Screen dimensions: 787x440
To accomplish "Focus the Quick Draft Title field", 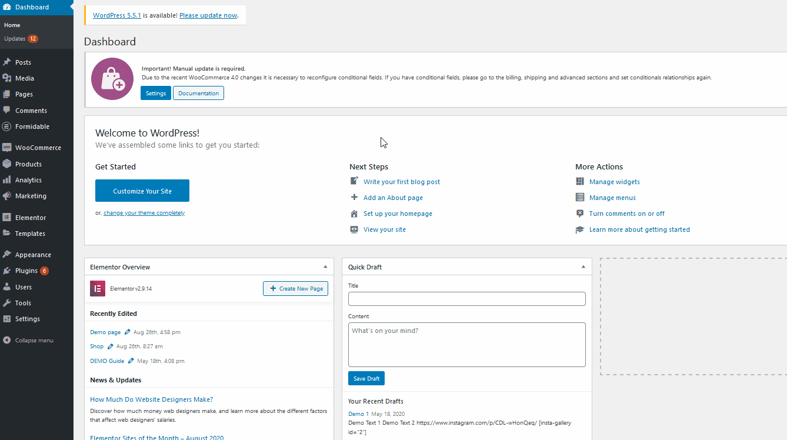I will pos(467,299).
